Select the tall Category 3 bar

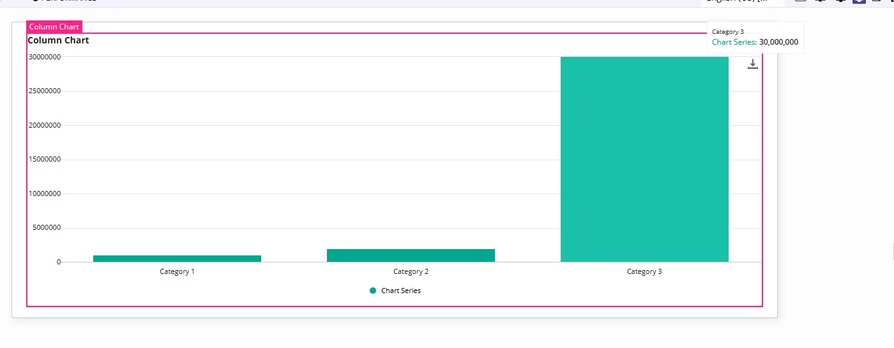tap(644, 159)
